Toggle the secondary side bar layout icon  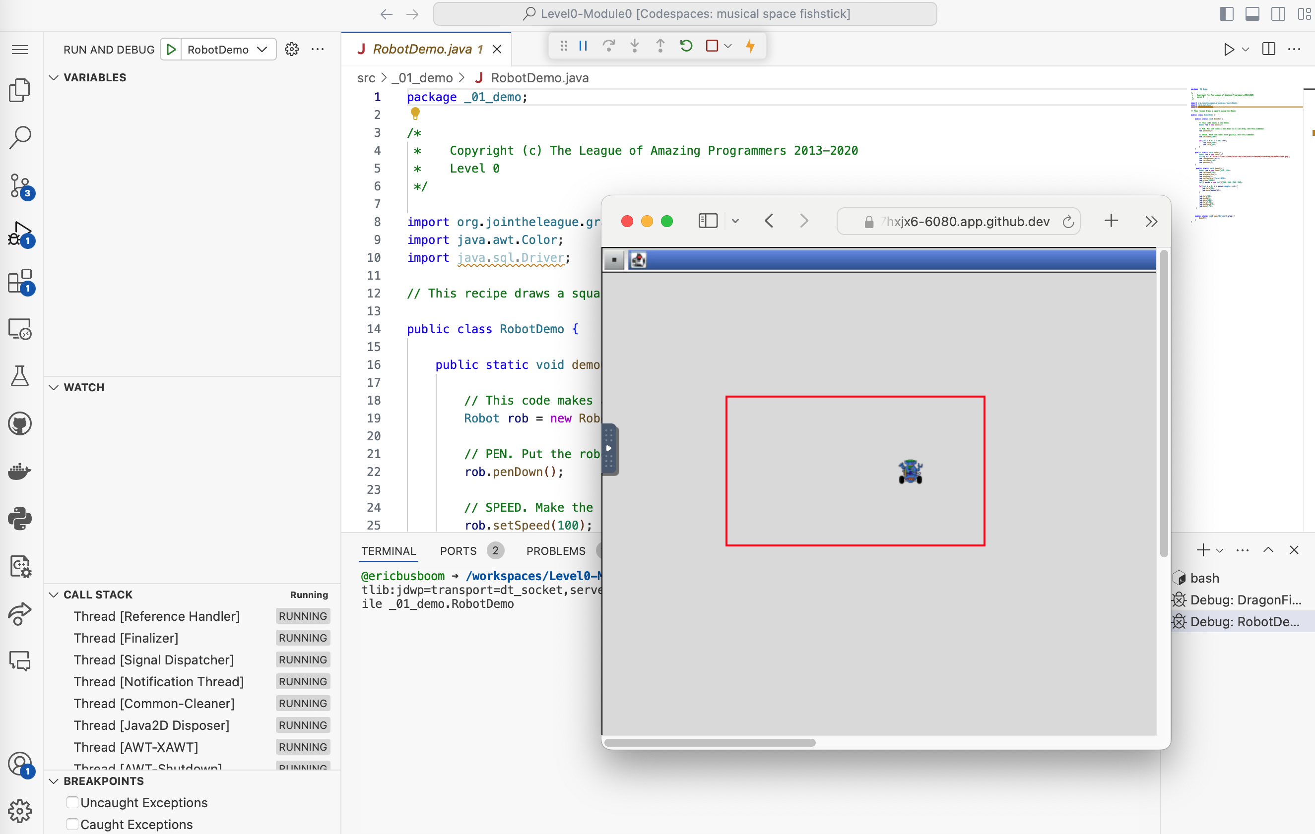click(1278, 14)
